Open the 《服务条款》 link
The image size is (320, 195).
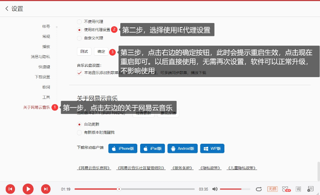[x=182, y=168]
